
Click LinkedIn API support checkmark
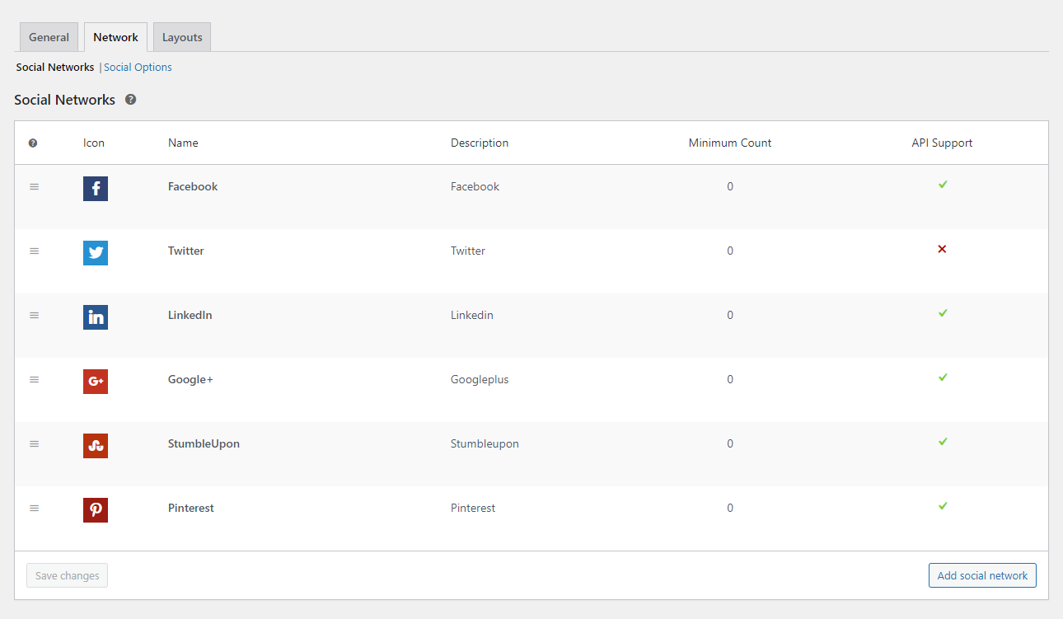point(943,313)
